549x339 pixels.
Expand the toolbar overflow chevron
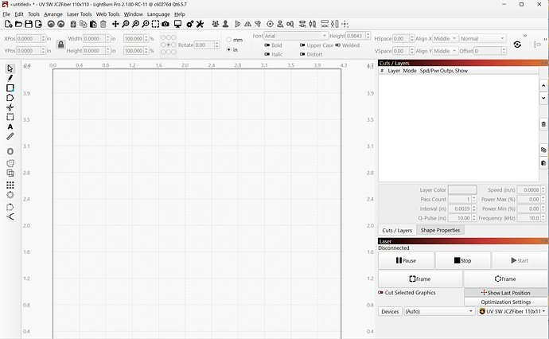(x=525, y=35)
